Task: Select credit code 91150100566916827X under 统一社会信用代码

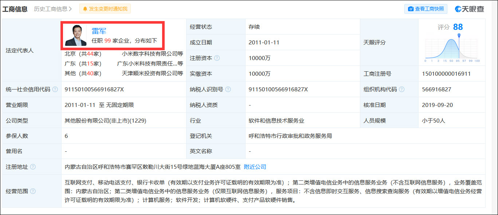Action: 94,89
